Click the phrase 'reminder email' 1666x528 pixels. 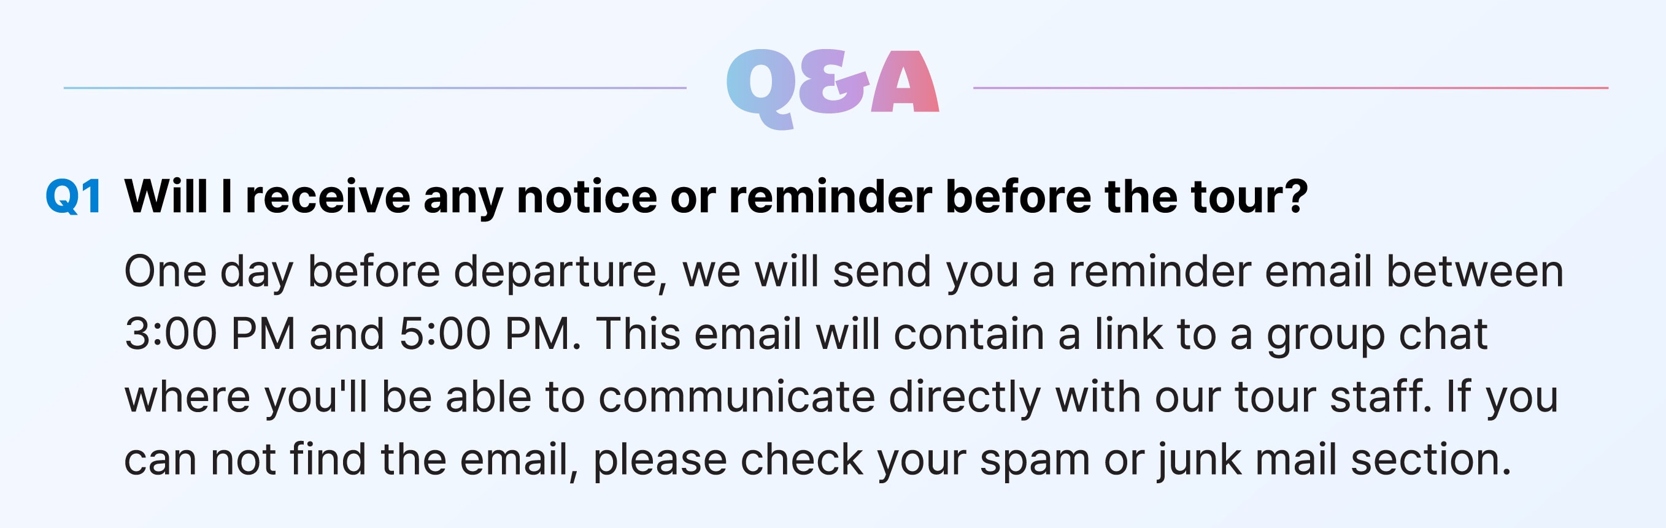[x=1220, y=272]
